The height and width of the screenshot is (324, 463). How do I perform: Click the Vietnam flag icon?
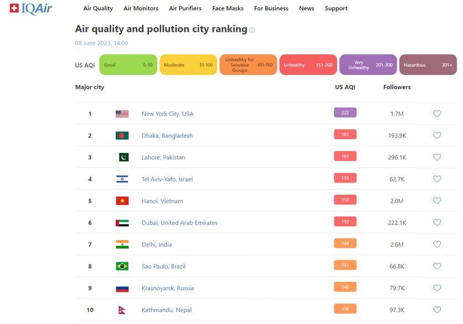click(x=122, y=201)
